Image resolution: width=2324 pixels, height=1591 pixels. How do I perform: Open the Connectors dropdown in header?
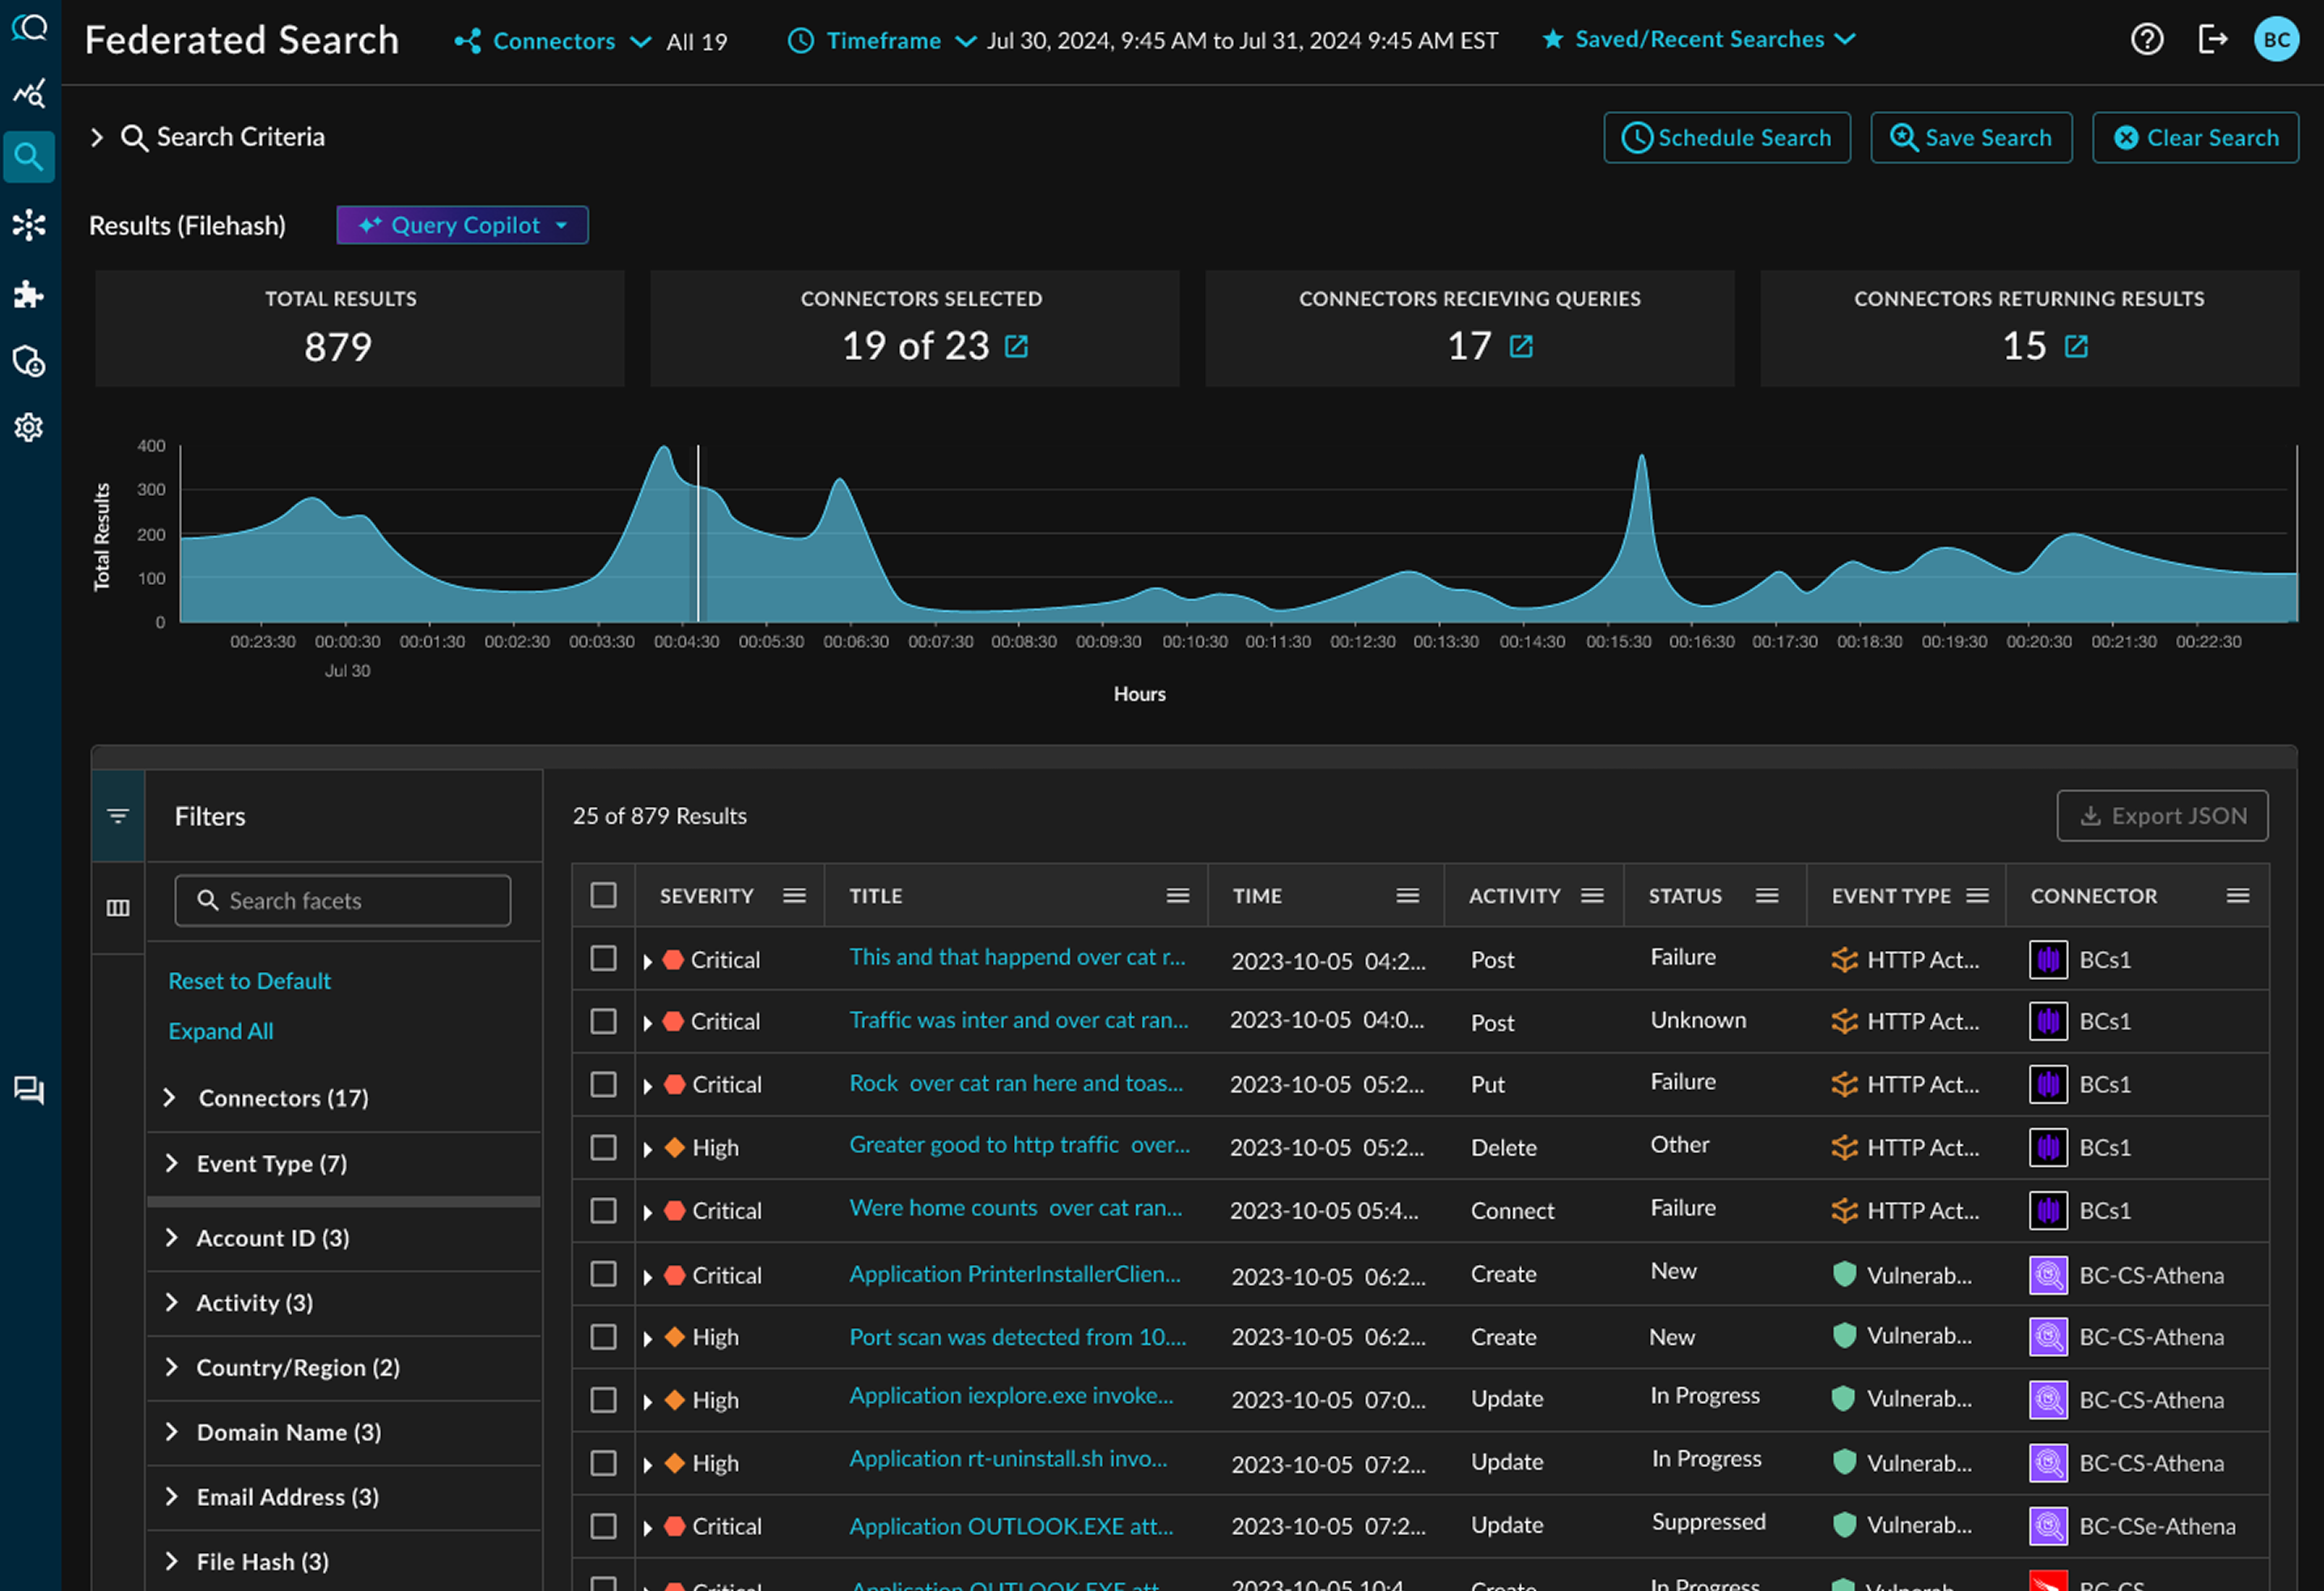click(x=553, y=41)
